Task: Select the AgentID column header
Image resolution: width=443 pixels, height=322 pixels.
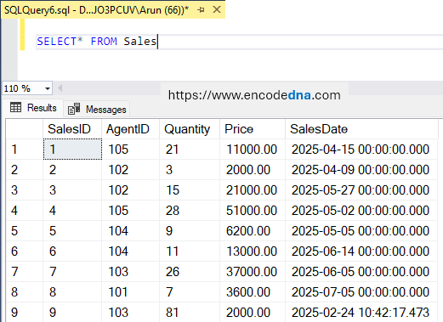Action: click(130, 129)
